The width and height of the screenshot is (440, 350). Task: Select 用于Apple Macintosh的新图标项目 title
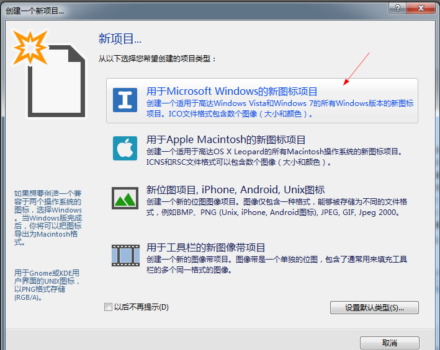(226, 139)
